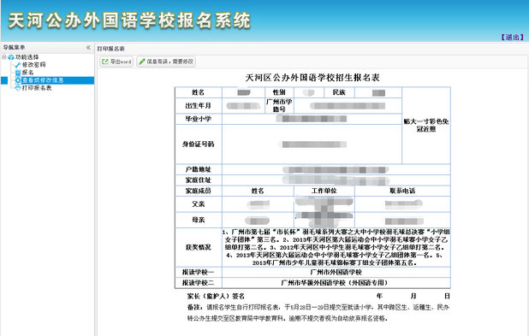Viewport: 529px width, 336px height.
Task: Click the 广州市华颖外国语学校（外国语专用） value cell
Action: 336,283
